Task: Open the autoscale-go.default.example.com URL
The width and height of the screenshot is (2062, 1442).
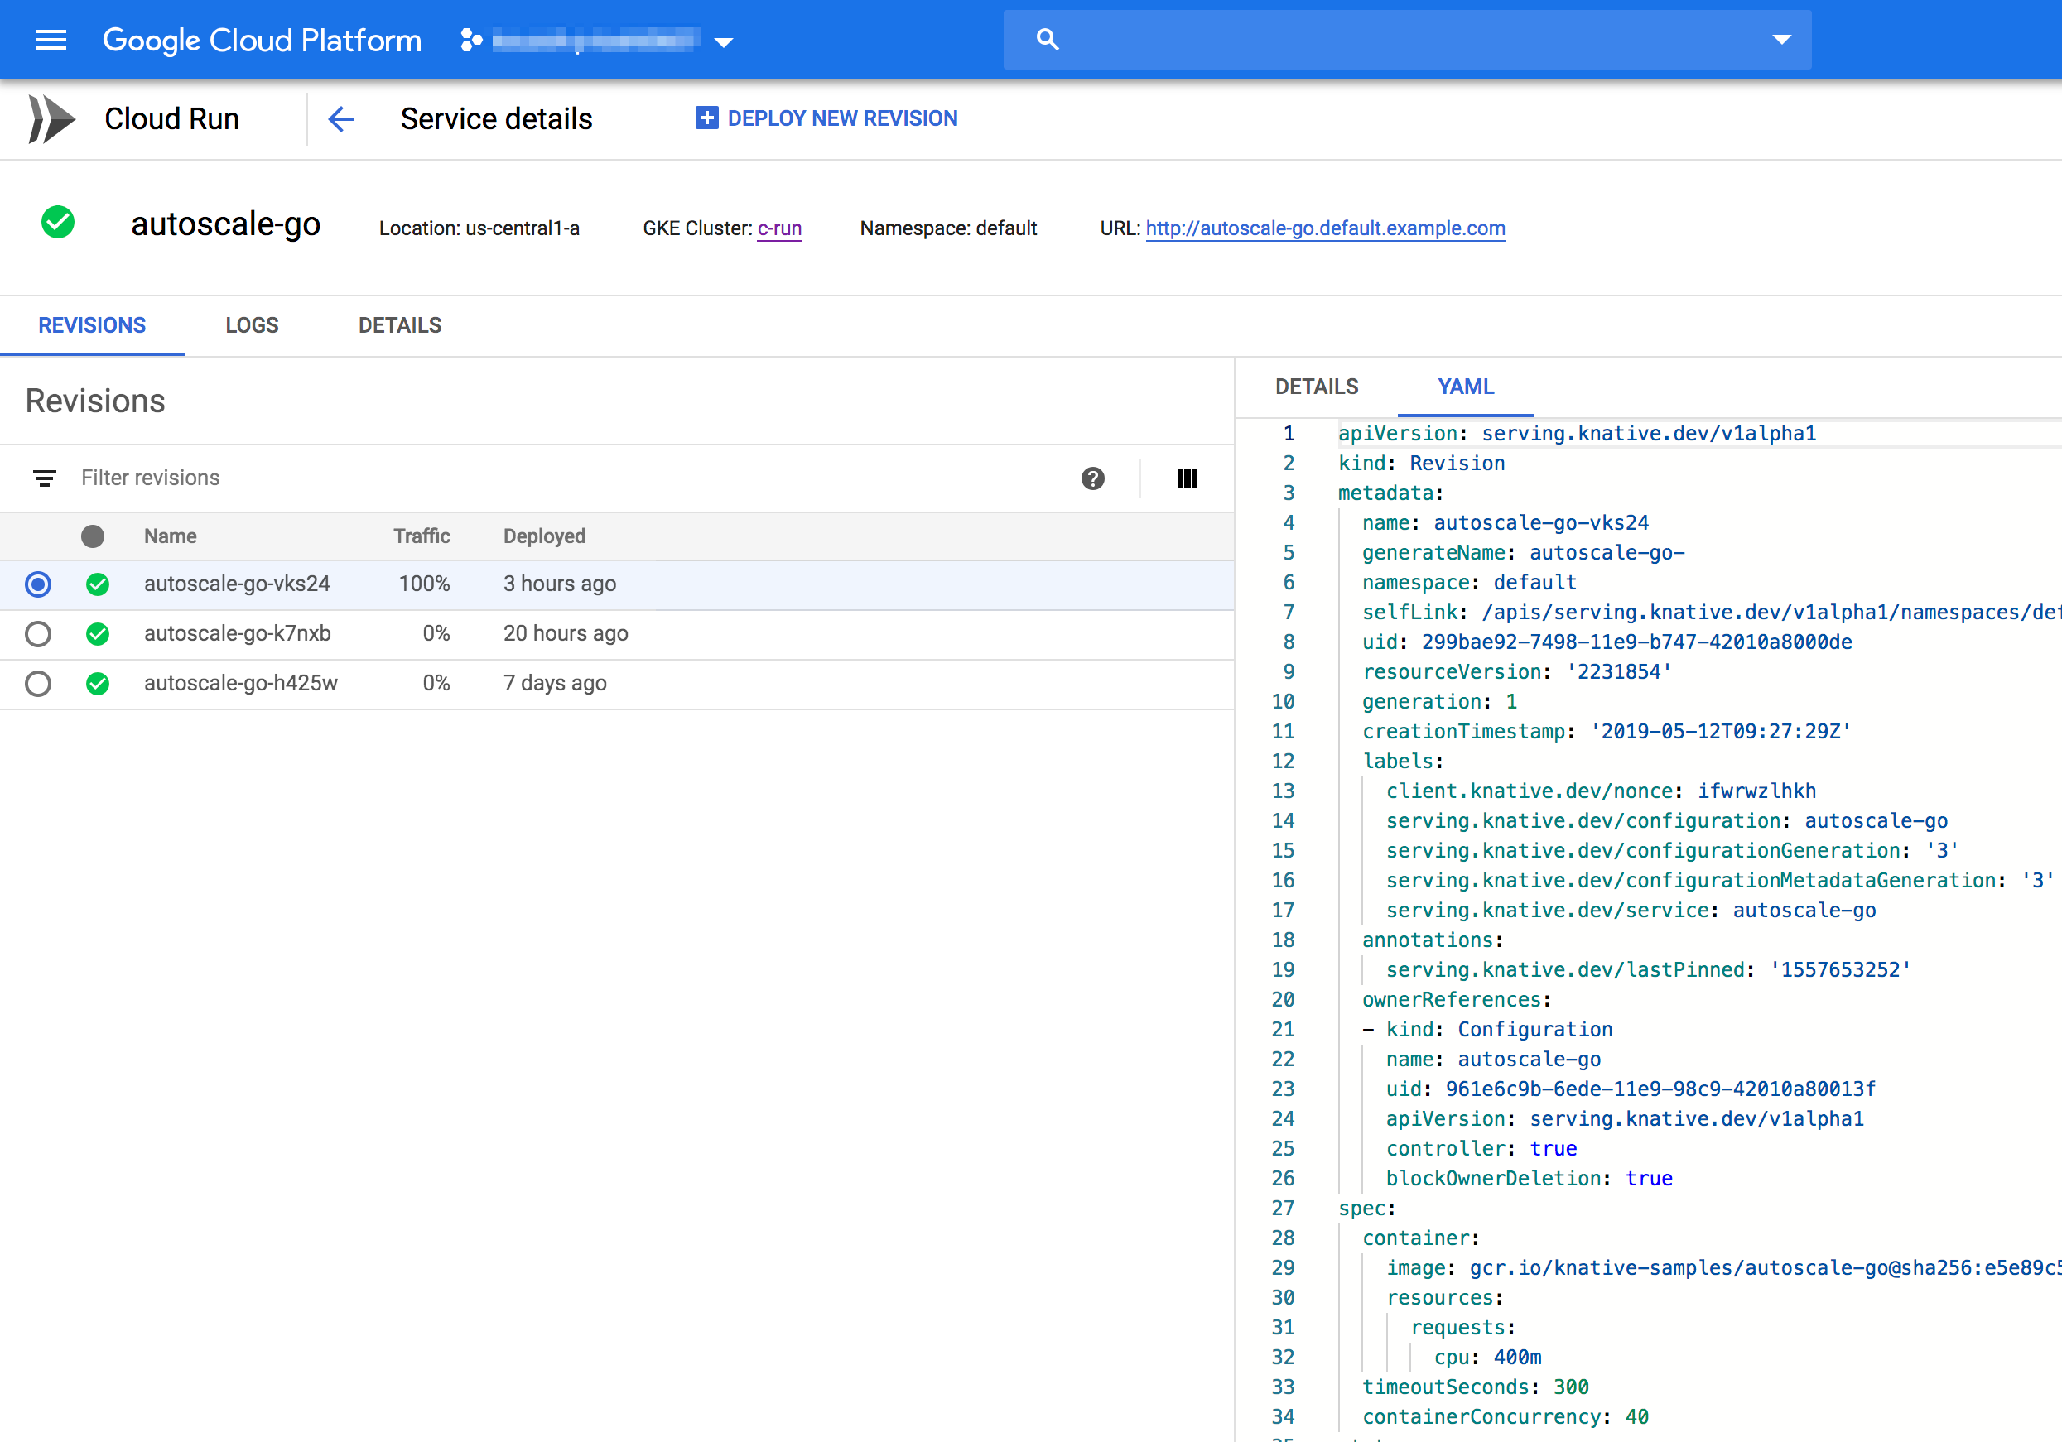Action: tap(1326, 228)
